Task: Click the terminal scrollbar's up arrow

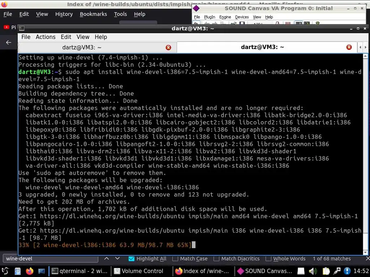Action: tap(365, 56)
